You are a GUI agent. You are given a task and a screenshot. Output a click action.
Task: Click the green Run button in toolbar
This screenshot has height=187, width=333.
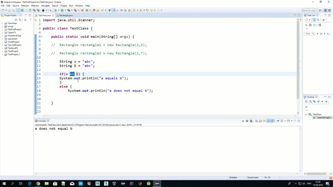point(62,10)
